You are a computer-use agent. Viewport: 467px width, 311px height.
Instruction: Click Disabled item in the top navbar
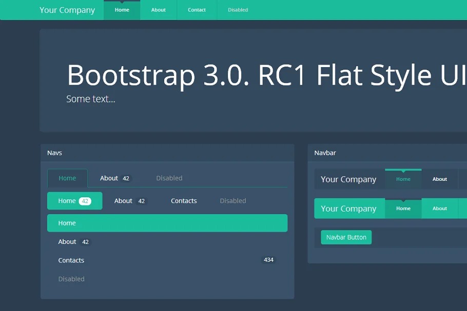click(238, 10)
